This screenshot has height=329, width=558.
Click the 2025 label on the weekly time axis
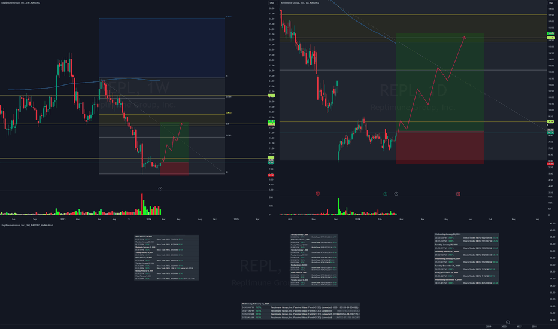236,219
